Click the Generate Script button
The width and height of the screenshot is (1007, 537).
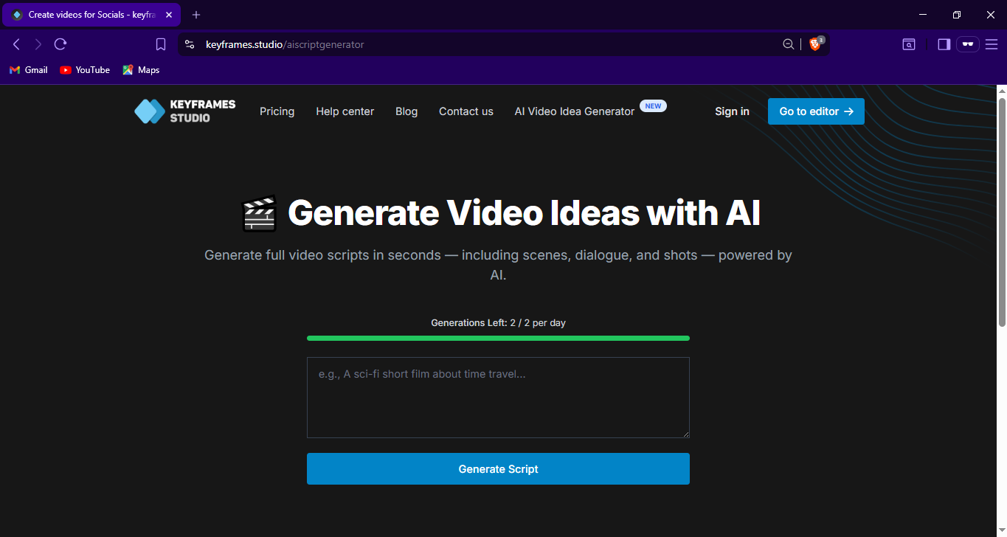498,468
